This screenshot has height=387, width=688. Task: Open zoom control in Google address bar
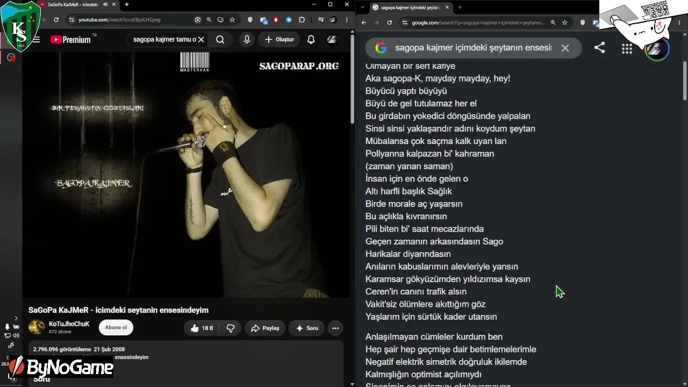[553, 23]
